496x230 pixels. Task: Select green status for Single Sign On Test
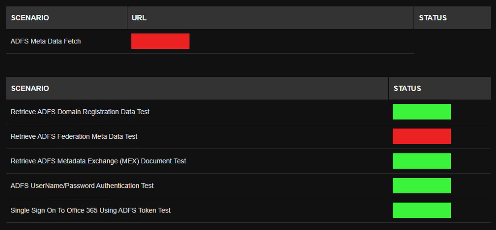(422, 210)
